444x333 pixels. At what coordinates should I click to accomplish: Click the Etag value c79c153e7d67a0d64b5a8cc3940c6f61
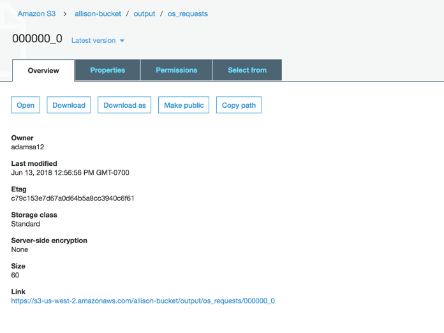(x=73, y=198)
